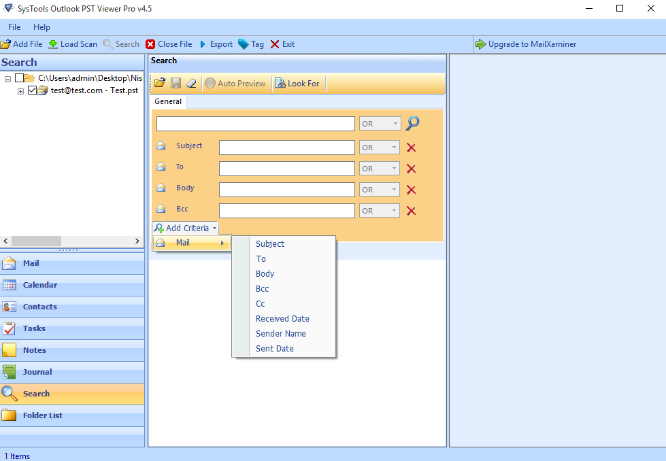
Task: Open the Help menu
Action: [41, 27]
